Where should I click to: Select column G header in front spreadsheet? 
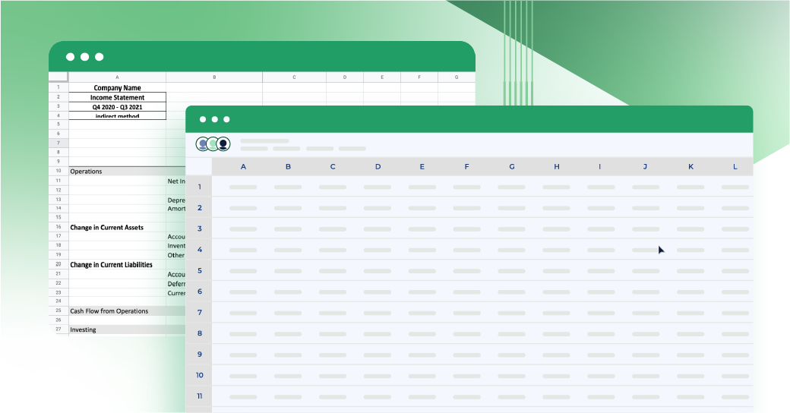(x=511, y=167)
